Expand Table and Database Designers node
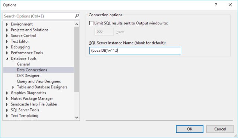The image size is (238, 138). pos(13,87)
